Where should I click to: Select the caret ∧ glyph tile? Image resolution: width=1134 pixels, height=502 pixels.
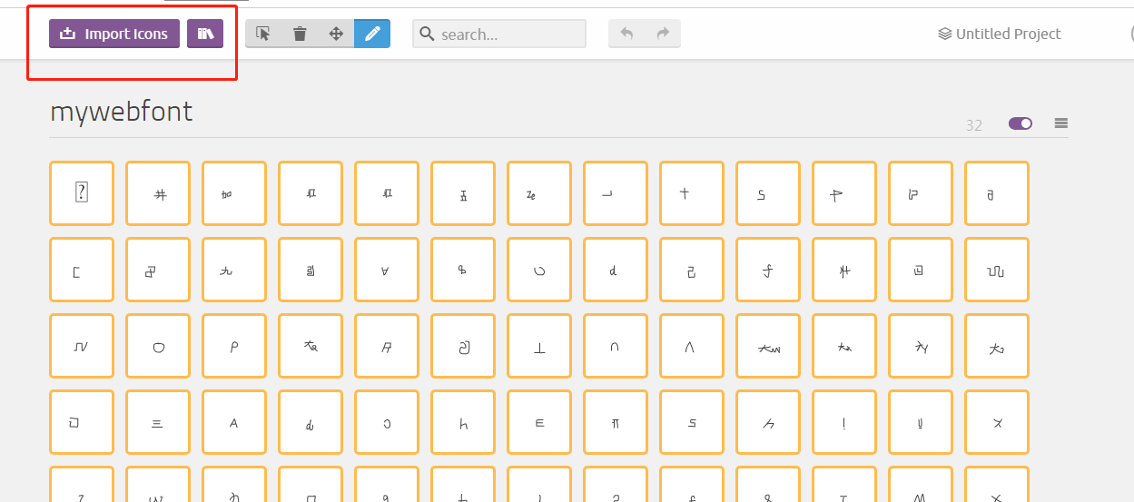(x=692, y=347)
